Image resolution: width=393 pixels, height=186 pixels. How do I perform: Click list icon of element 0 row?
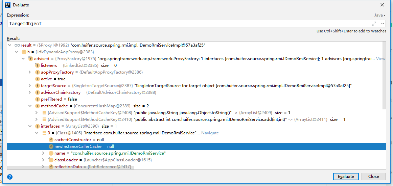point(44,133)
